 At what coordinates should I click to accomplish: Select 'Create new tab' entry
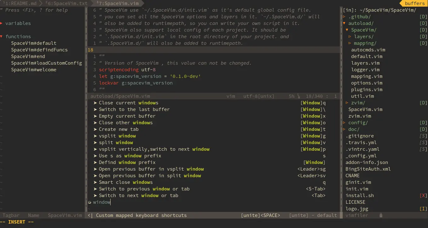pos(209,129)
